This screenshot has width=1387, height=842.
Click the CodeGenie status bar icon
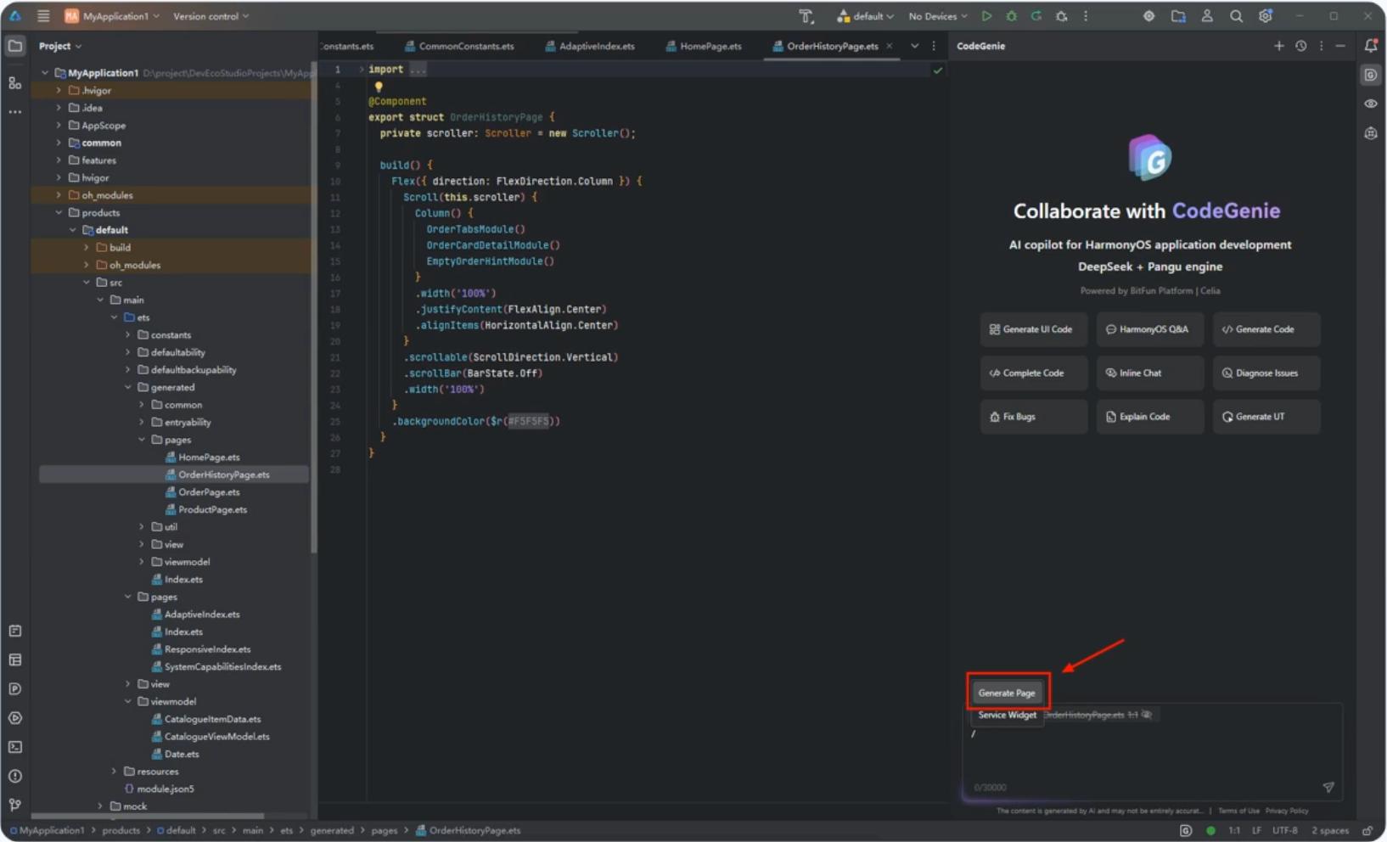[1186, 831]
